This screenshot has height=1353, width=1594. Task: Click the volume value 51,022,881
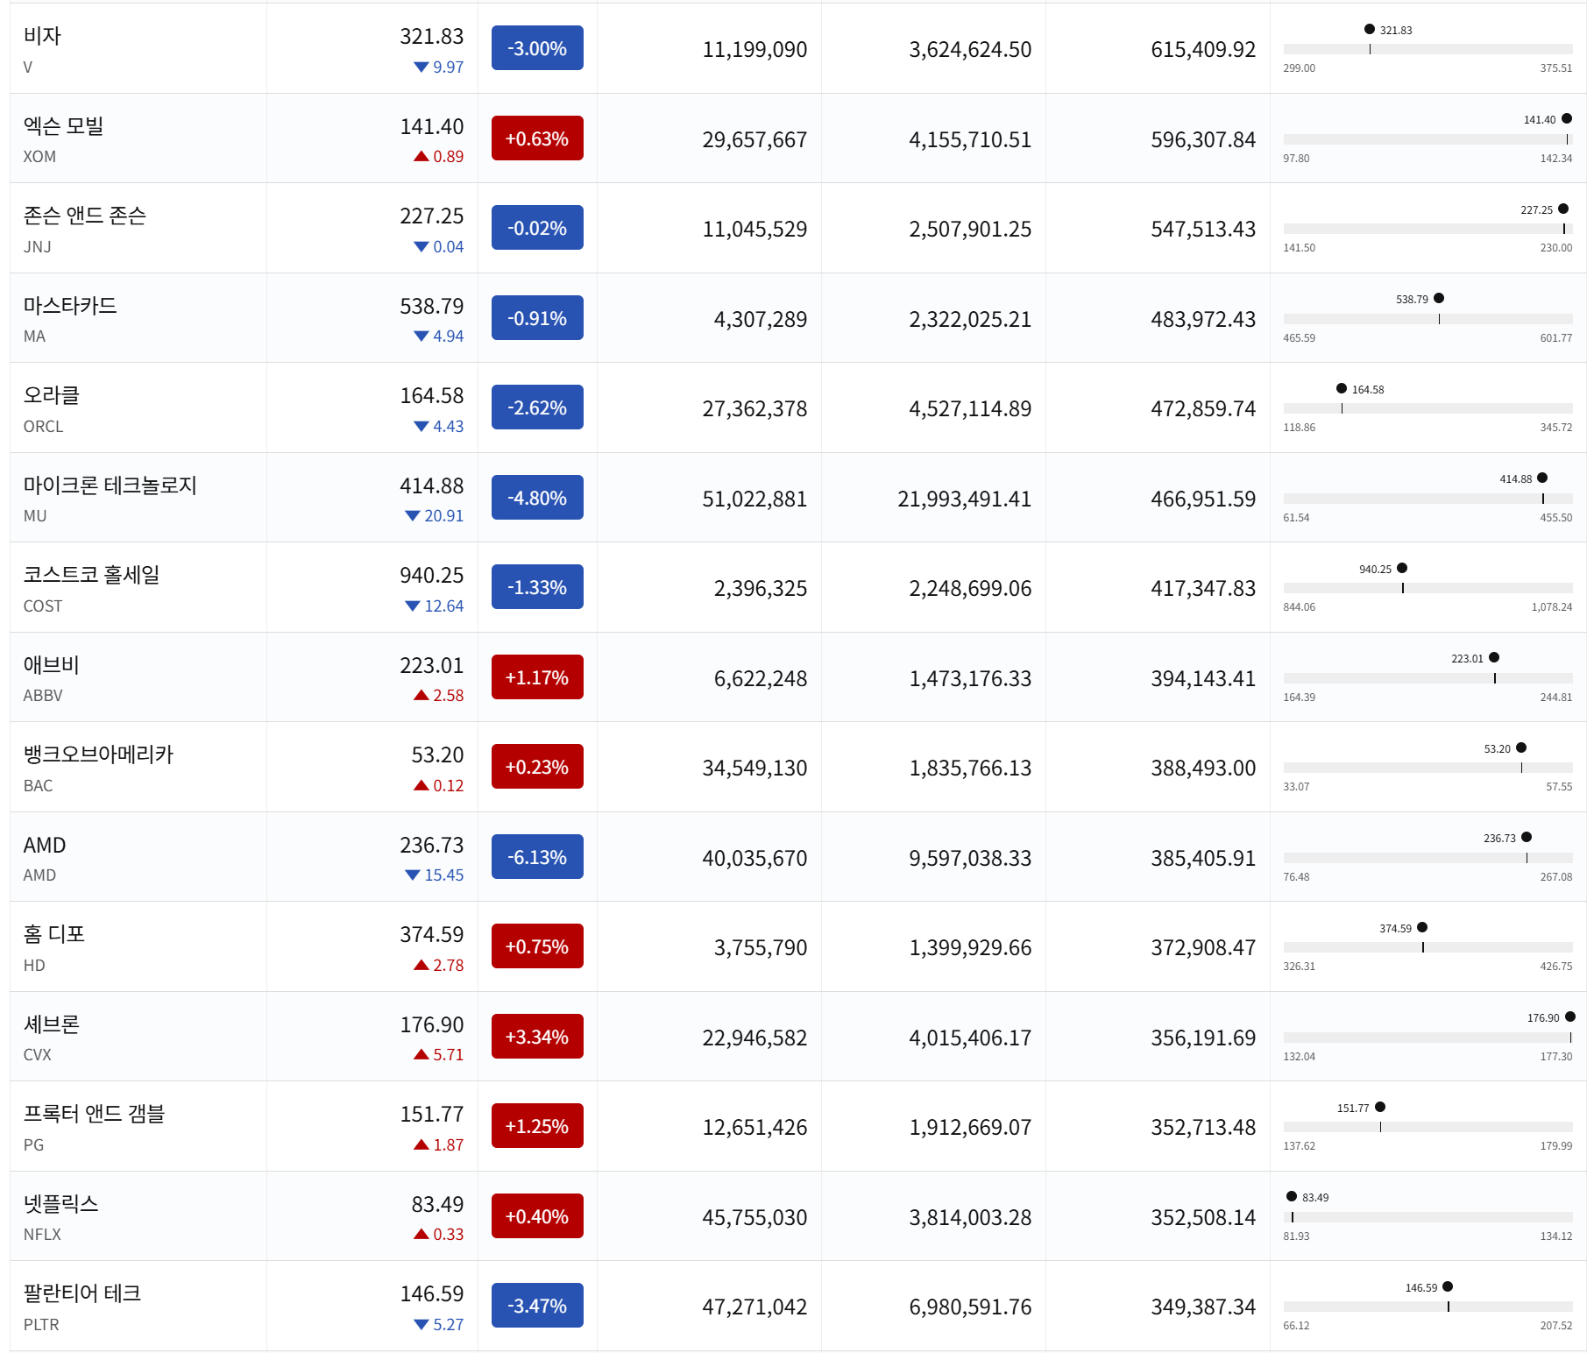[754, 499]
